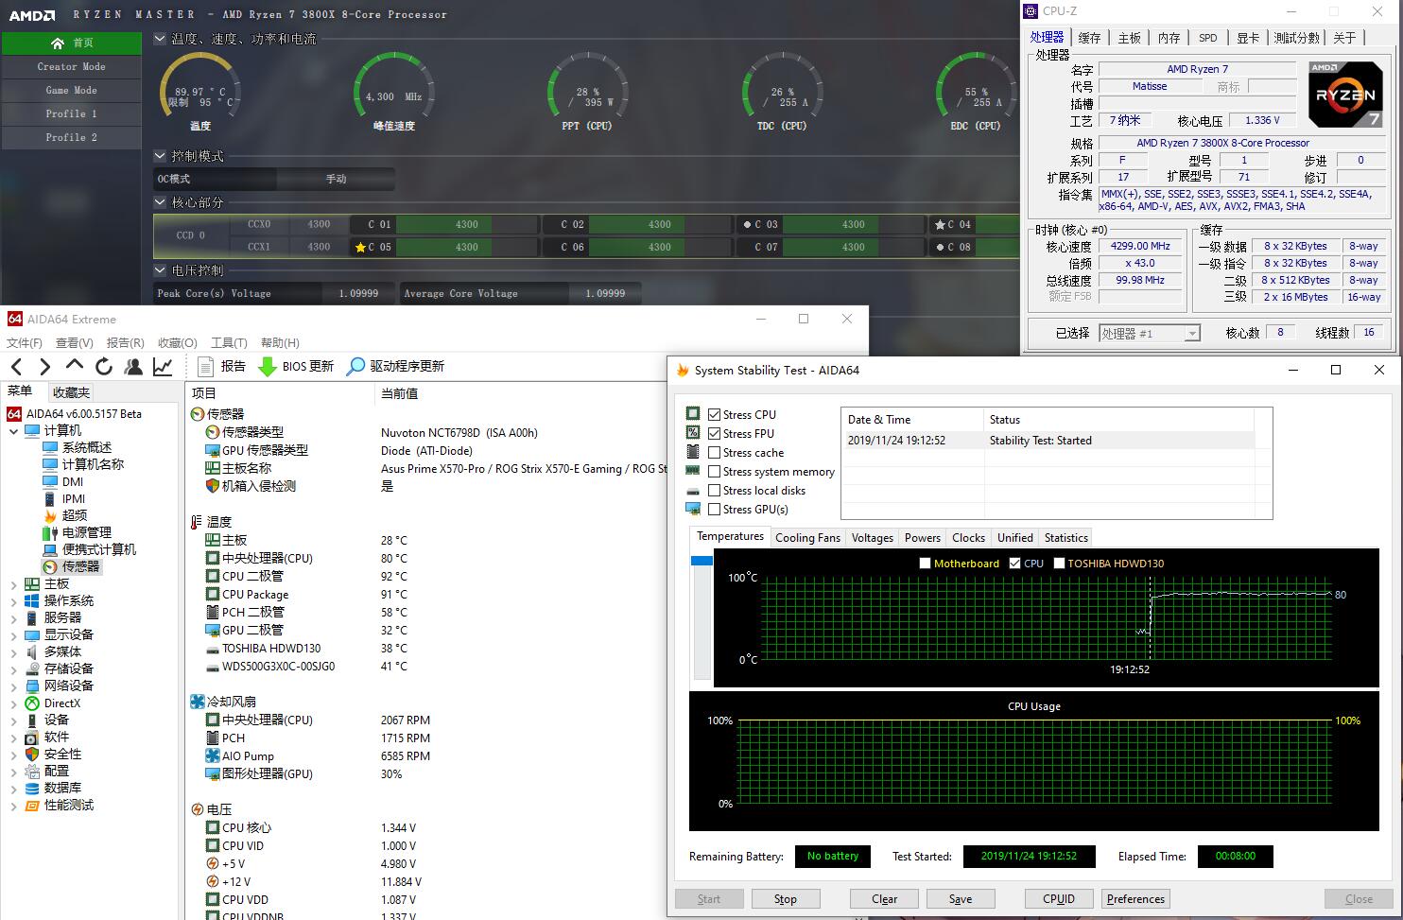Open the 处理器 #1 selection dropdown in CPU-Z
This screenshot has height=920, width=1403.
point(1192,334)
